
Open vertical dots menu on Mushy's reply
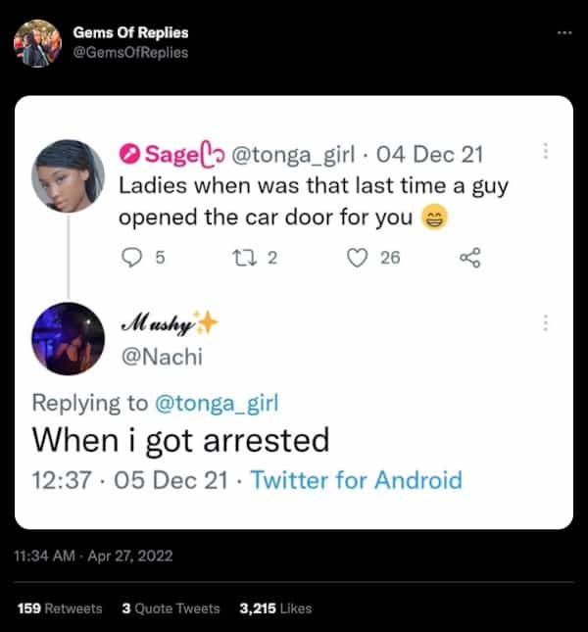[546, 323]
